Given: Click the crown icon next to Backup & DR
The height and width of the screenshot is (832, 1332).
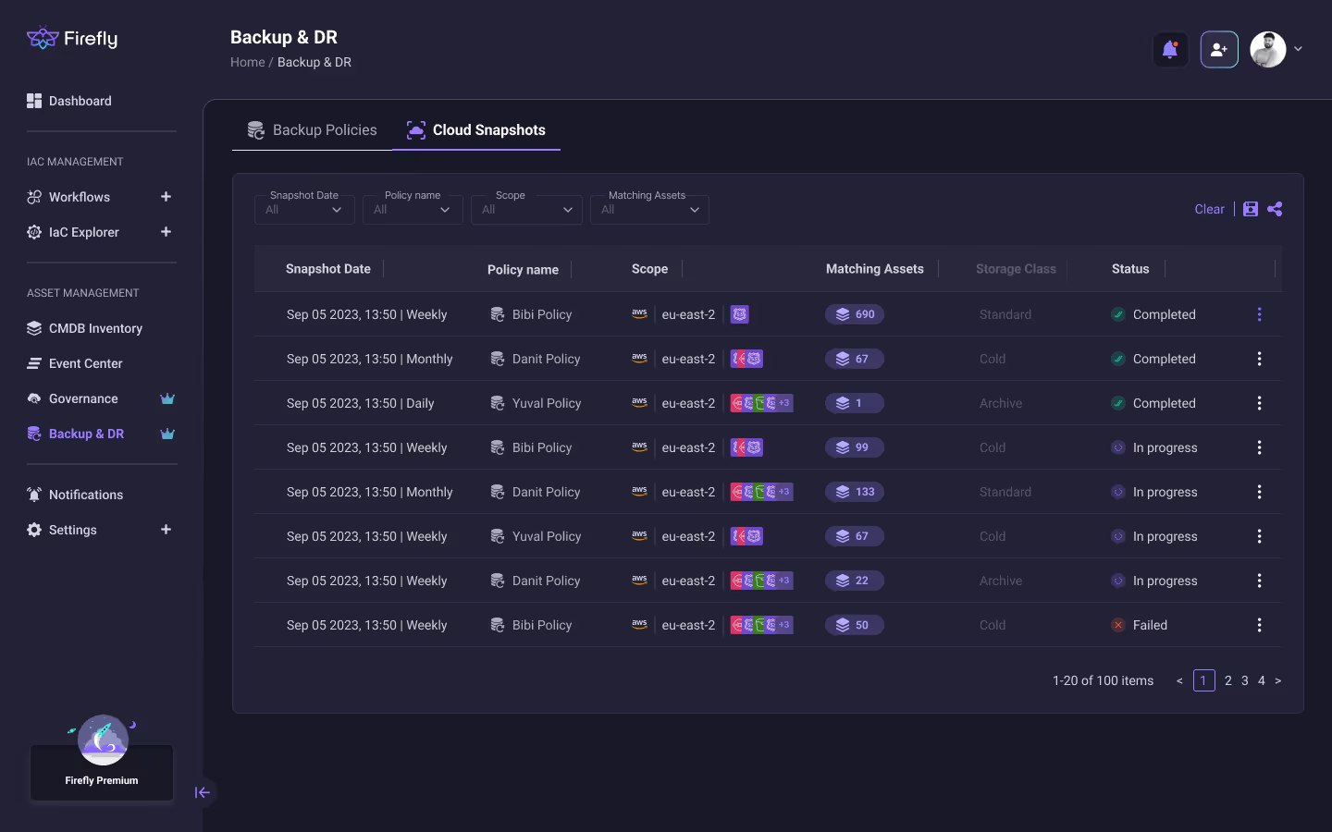Looking at the screenshot, I should coord(167,434).
